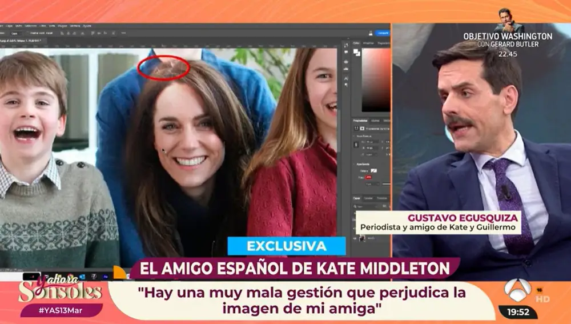Switch to the Color panel tab
The image size is (571, 324).
point(356,43)
